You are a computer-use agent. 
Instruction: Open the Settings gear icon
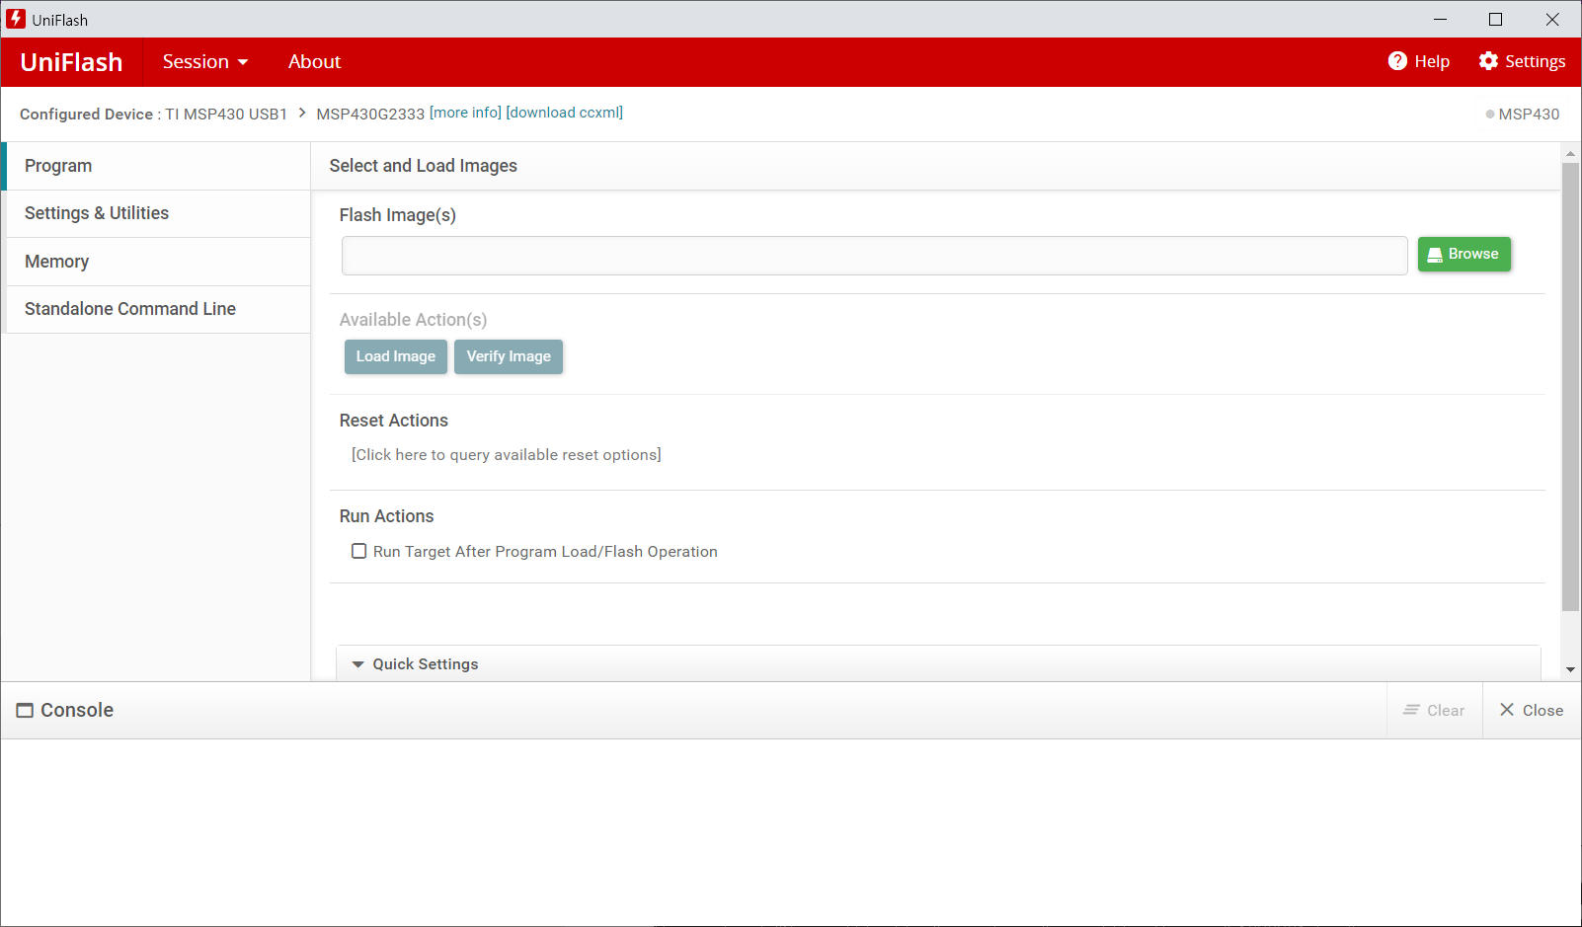(1488, 61)
